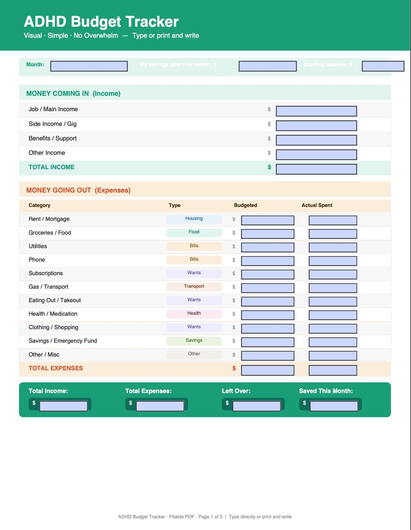This screenshot has width=411, height=530.
Task: Click the MONEY GOING OUT heading
Action: [78, 190]
